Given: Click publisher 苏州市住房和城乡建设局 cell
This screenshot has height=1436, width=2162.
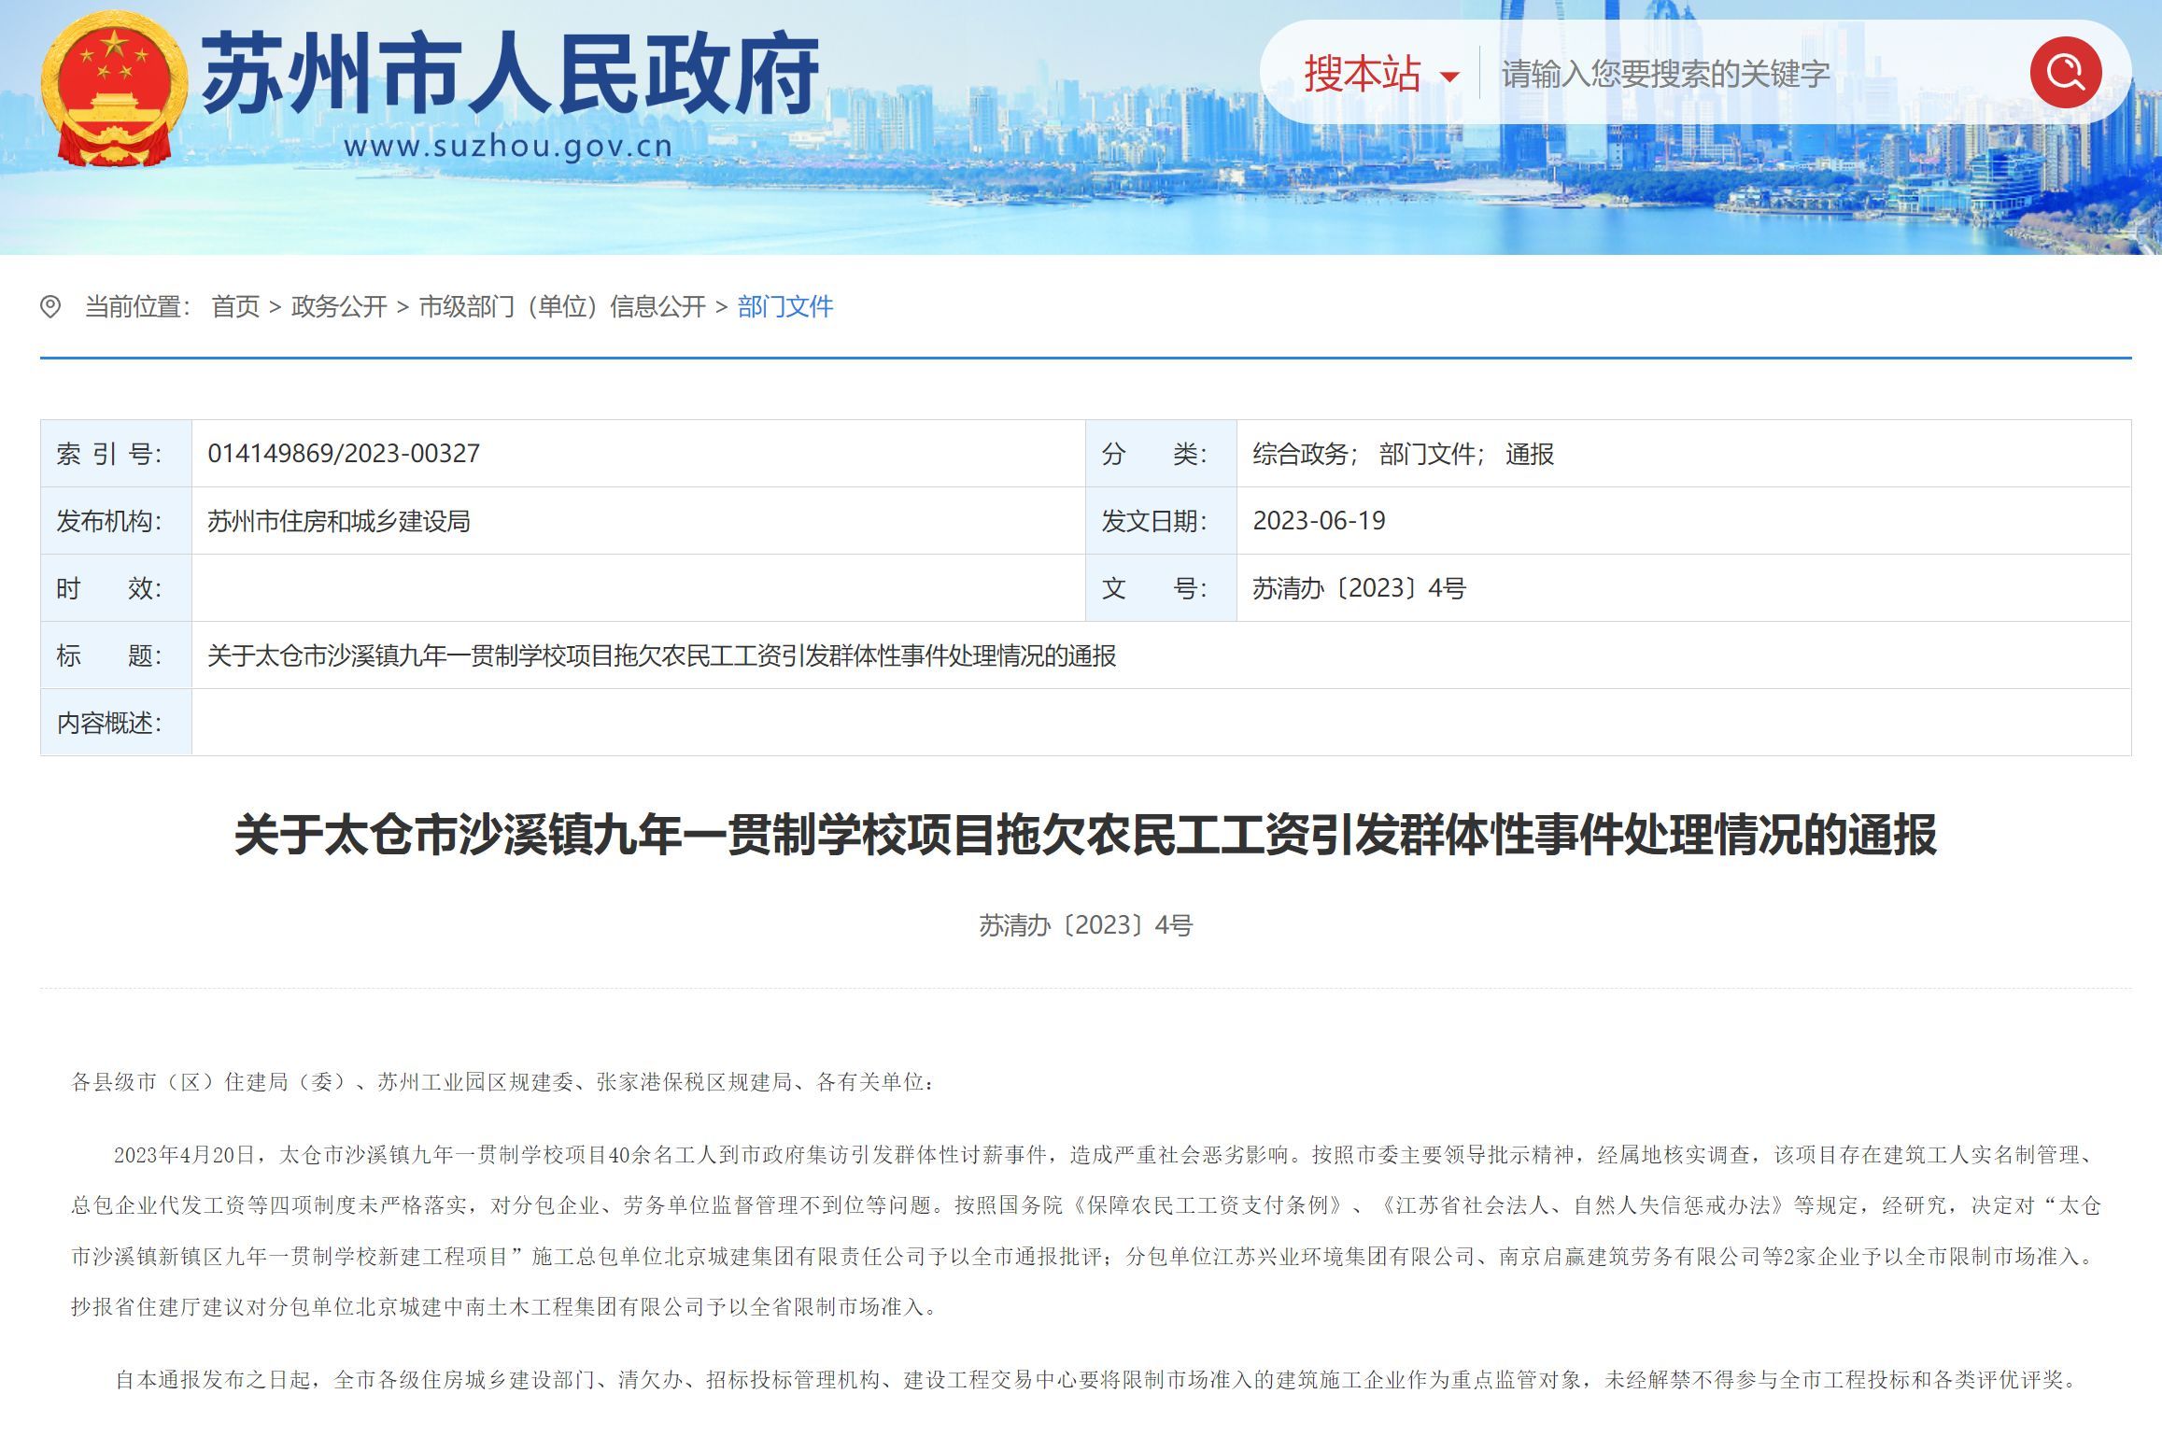Looking at the screenshot, I should pyautogui.click(x=338, y=521).
